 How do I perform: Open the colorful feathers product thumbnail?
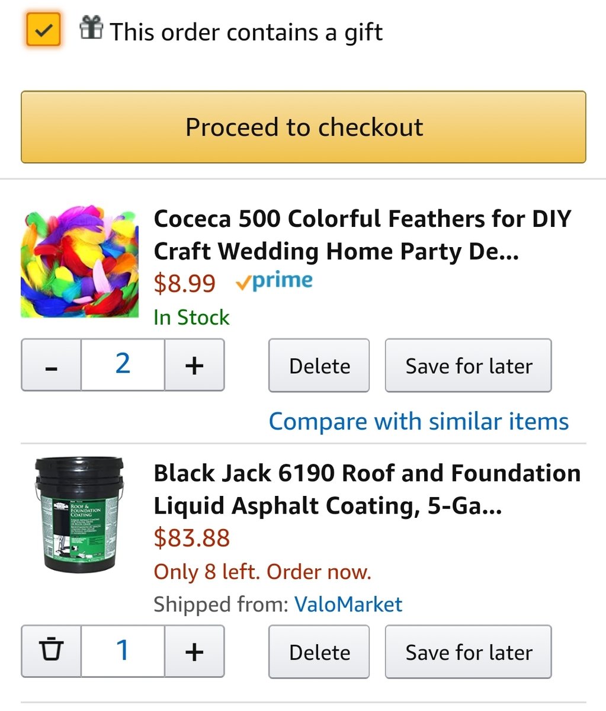[x=79, y=262]
